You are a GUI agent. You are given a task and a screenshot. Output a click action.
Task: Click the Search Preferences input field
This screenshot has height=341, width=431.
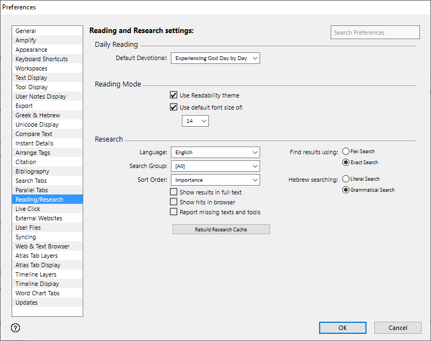coord(375,33)
